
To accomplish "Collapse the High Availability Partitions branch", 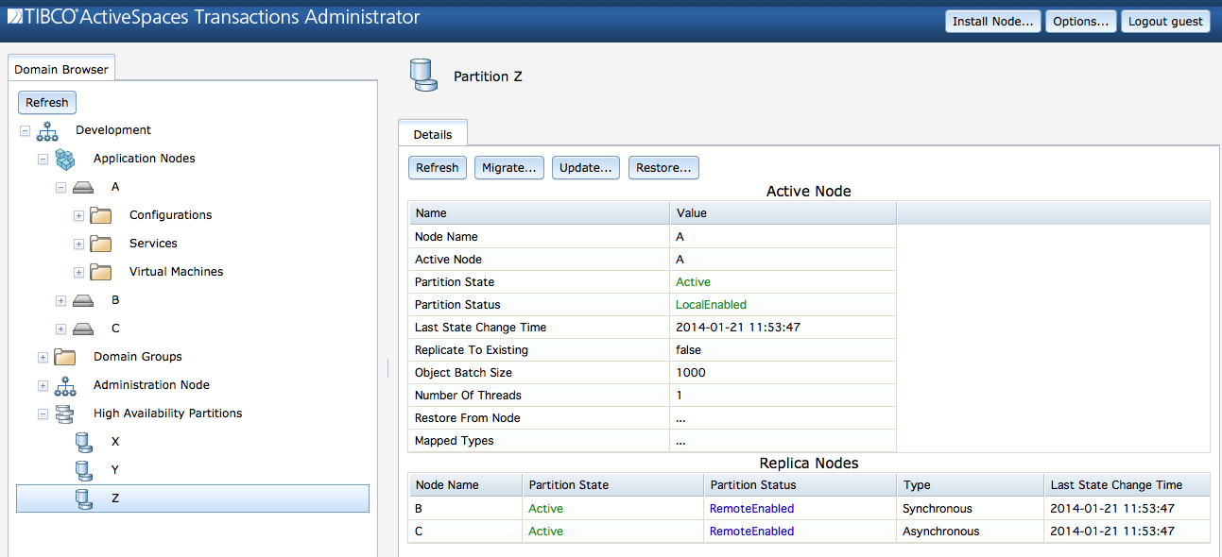I will click(x=43, y=414).
